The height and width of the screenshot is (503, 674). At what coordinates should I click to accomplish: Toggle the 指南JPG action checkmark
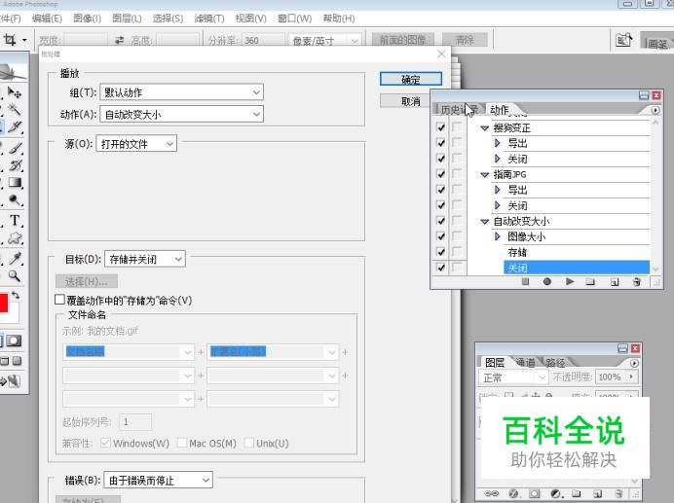click(x=440, y=174)
